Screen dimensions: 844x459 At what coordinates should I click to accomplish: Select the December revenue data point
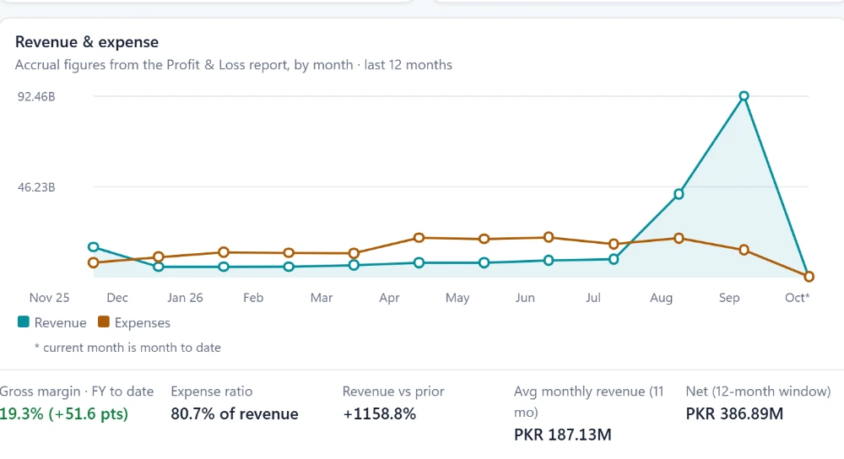tap(159, 267)
